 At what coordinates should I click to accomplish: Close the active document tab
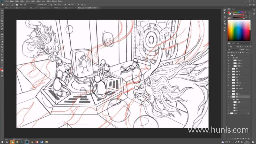[98, 8]
